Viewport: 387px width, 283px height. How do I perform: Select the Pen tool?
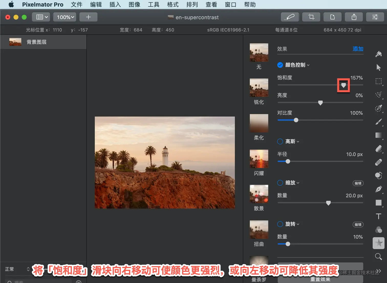379,189
